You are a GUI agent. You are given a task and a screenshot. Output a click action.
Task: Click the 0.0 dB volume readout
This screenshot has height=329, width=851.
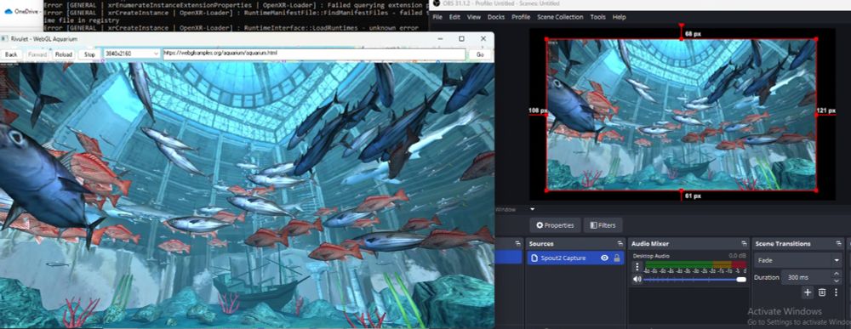pos(738,255)
